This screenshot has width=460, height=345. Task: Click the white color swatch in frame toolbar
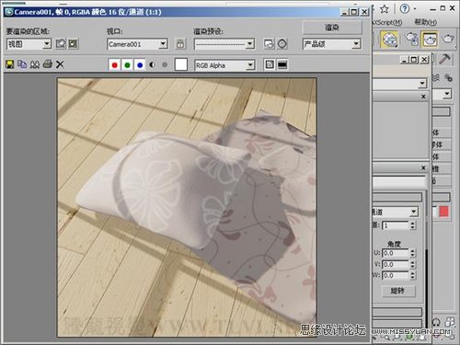coord(181,64)
